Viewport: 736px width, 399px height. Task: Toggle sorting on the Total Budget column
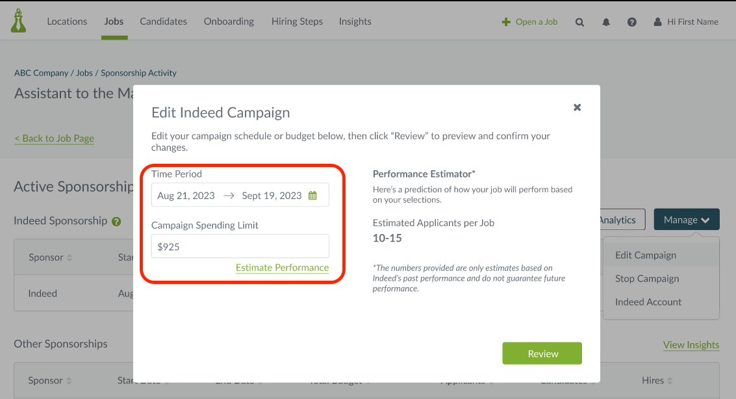339,380
